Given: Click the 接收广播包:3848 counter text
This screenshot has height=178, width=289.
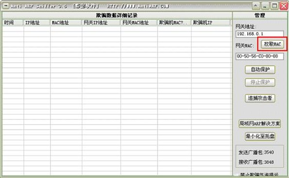Looking at the screenshot, I should [x=256, y=162].
